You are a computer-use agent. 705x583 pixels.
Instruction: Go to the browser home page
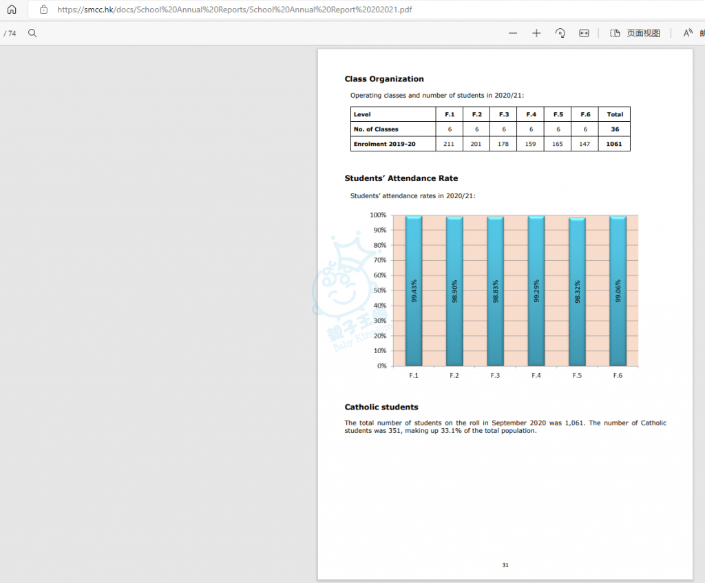pyautogui.click(x=12, y=10)
